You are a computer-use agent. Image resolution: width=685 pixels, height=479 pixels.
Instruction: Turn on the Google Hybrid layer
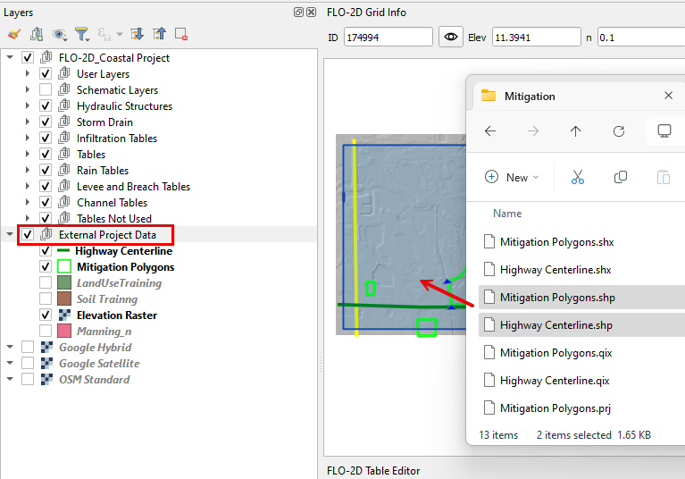coord(28,348)
